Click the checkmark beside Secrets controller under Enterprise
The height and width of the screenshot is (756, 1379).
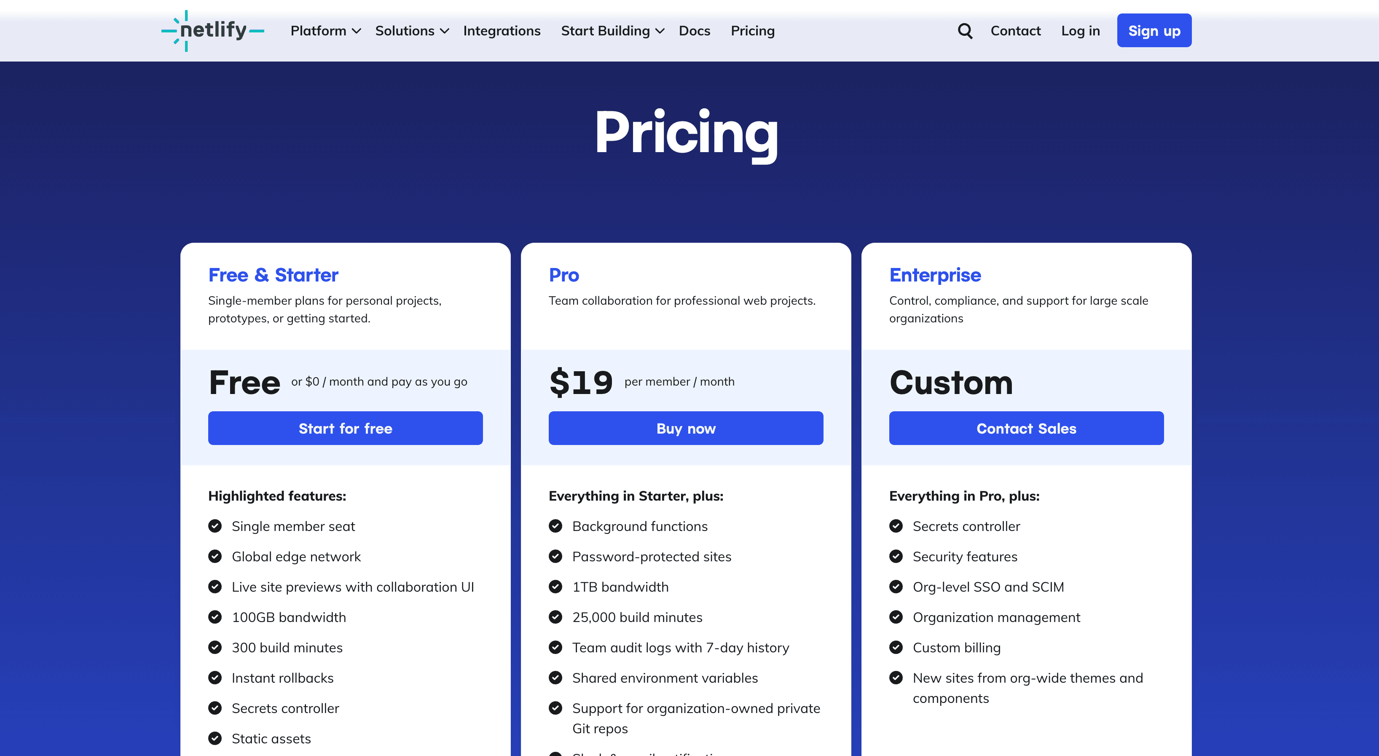click(896, 526)
